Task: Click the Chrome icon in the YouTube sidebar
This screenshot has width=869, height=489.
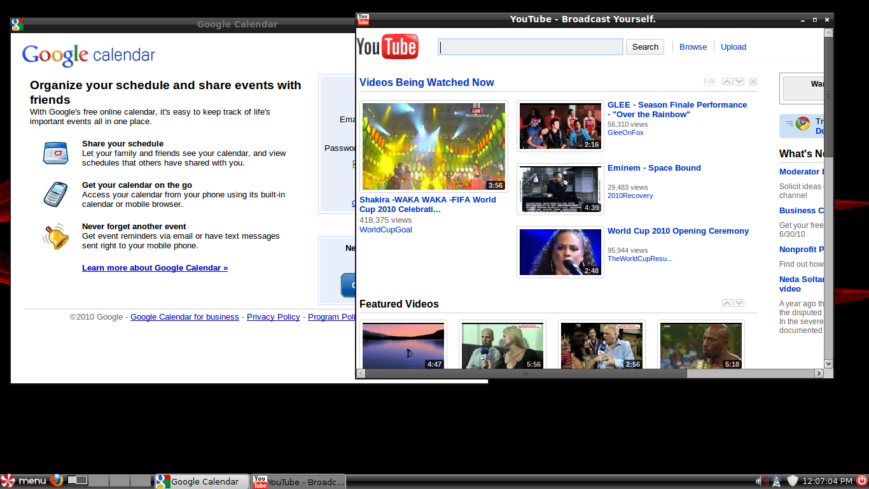Action: pos(803,124)
